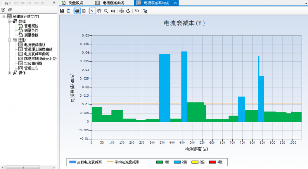Toggle the 3D chart view
This screenshot has height=169, width=308.
coord(137,11)
